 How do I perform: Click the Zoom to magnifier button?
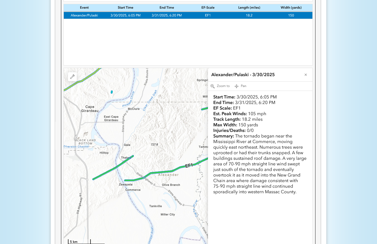[x=220, y=86]
